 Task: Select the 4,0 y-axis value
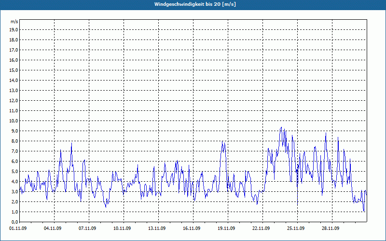coord(15,182)
